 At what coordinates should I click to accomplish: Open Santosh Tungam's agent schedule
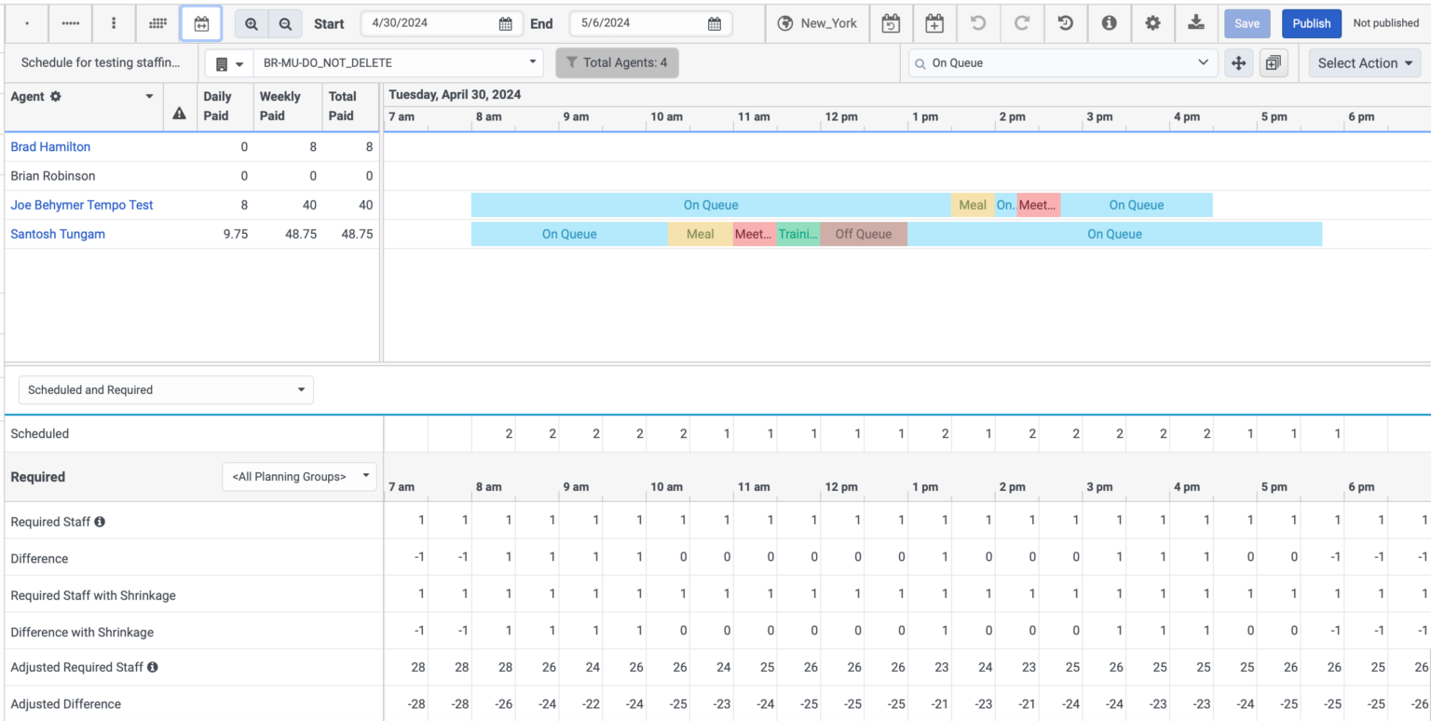coord(58,234)
